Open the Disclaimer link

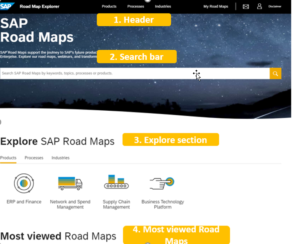(275, 6)
